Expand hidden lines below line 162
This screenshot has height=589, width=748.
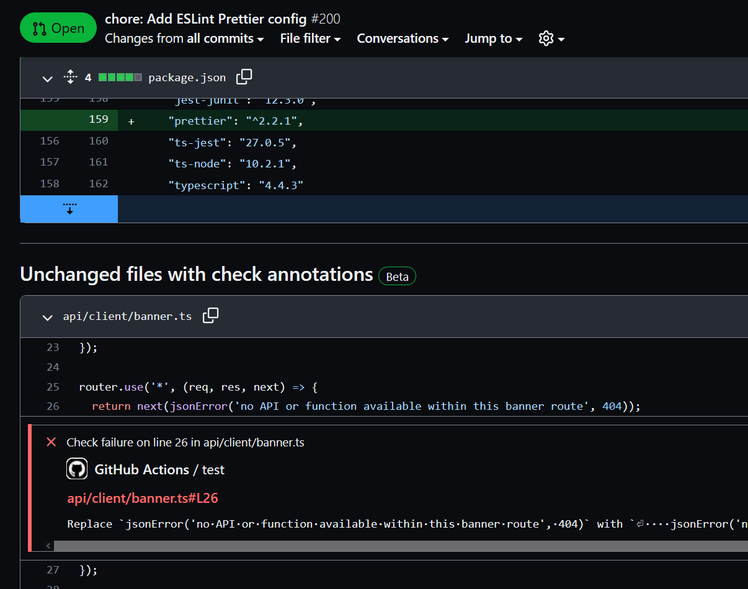point(69,209)
